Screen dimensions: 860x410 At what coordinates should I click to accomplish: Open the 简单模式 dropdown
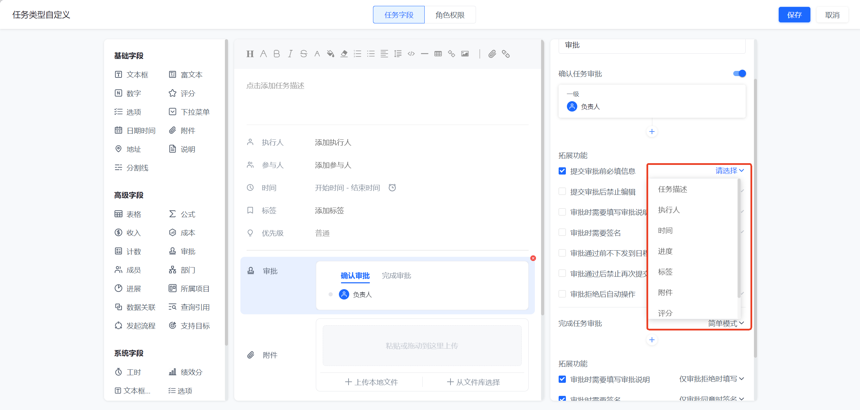pyautogui.click(x=726, y=323)
